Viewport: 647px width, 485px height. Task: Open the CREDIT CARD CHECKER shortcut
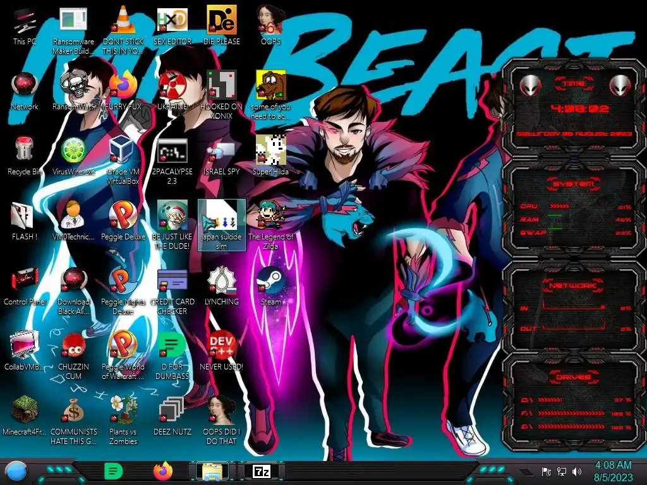click(172, 290)
